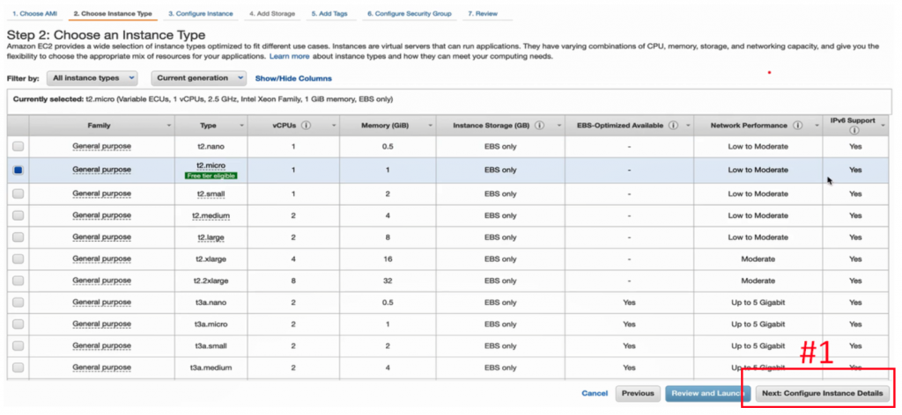Check the t2.large instance row
902x415 pixels.
[x=18, y=236]
